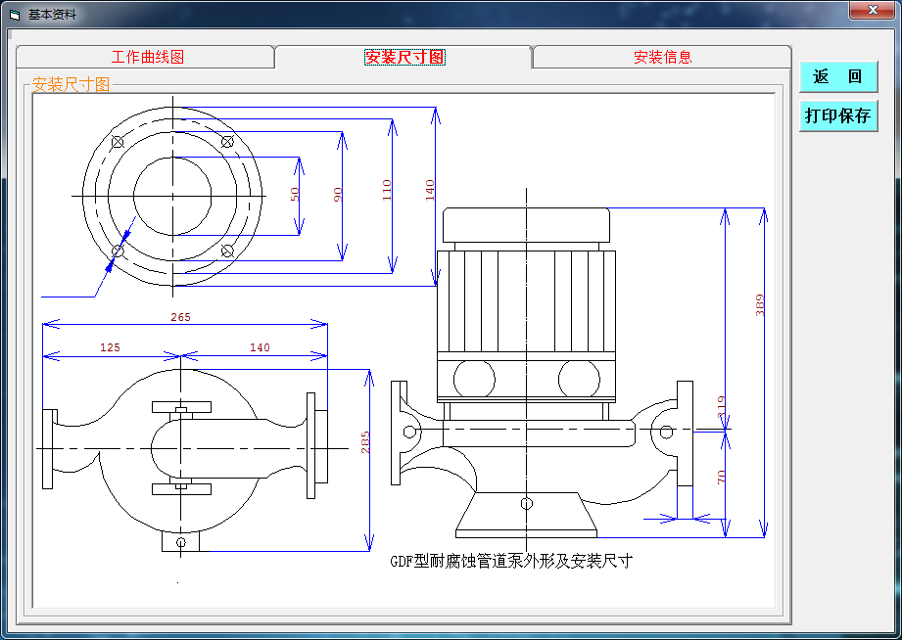Switch to the 工作曲线图 tab

click(x=147, y=57)
